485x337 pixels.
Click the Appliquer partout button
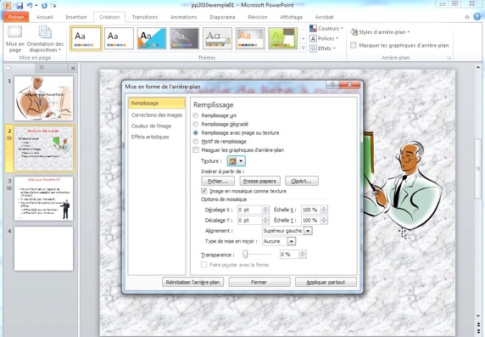(x=326, y=282)
